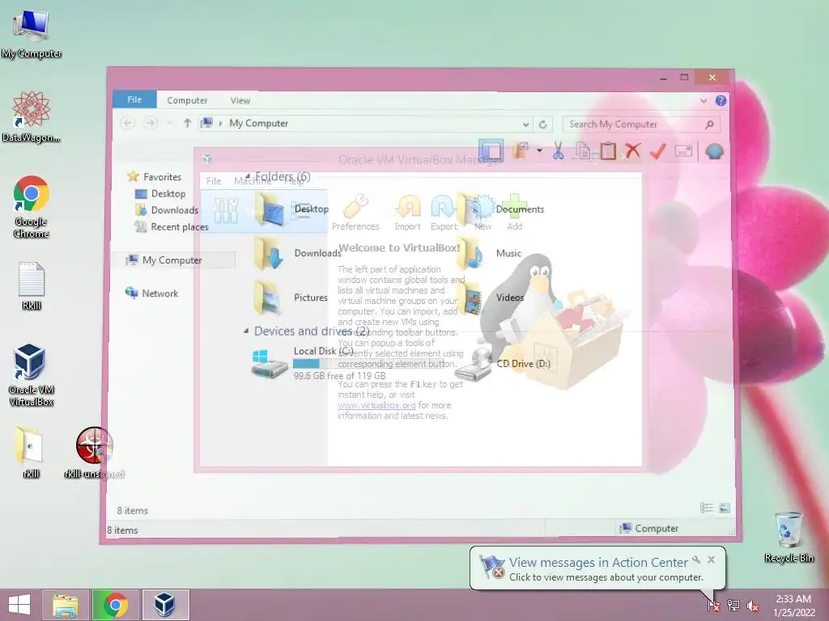Open DataWagon desktop shortcut
The image size is (829, 621).
click(x=32, y=116)
